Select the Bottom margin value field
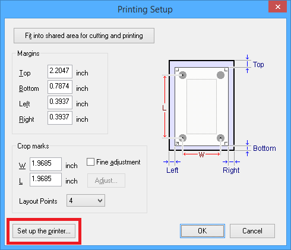This screenshot has height=250, width=291. pyautogui.click(x=60, y=87)
